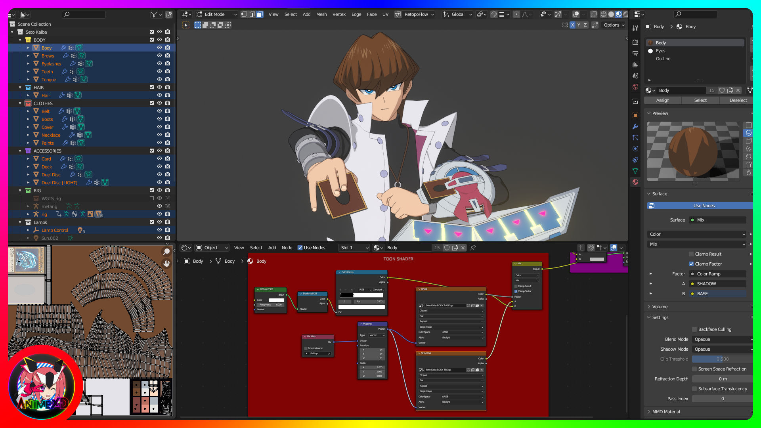
Task: Toggle proportional editing in viewport header
Action: 516,14
